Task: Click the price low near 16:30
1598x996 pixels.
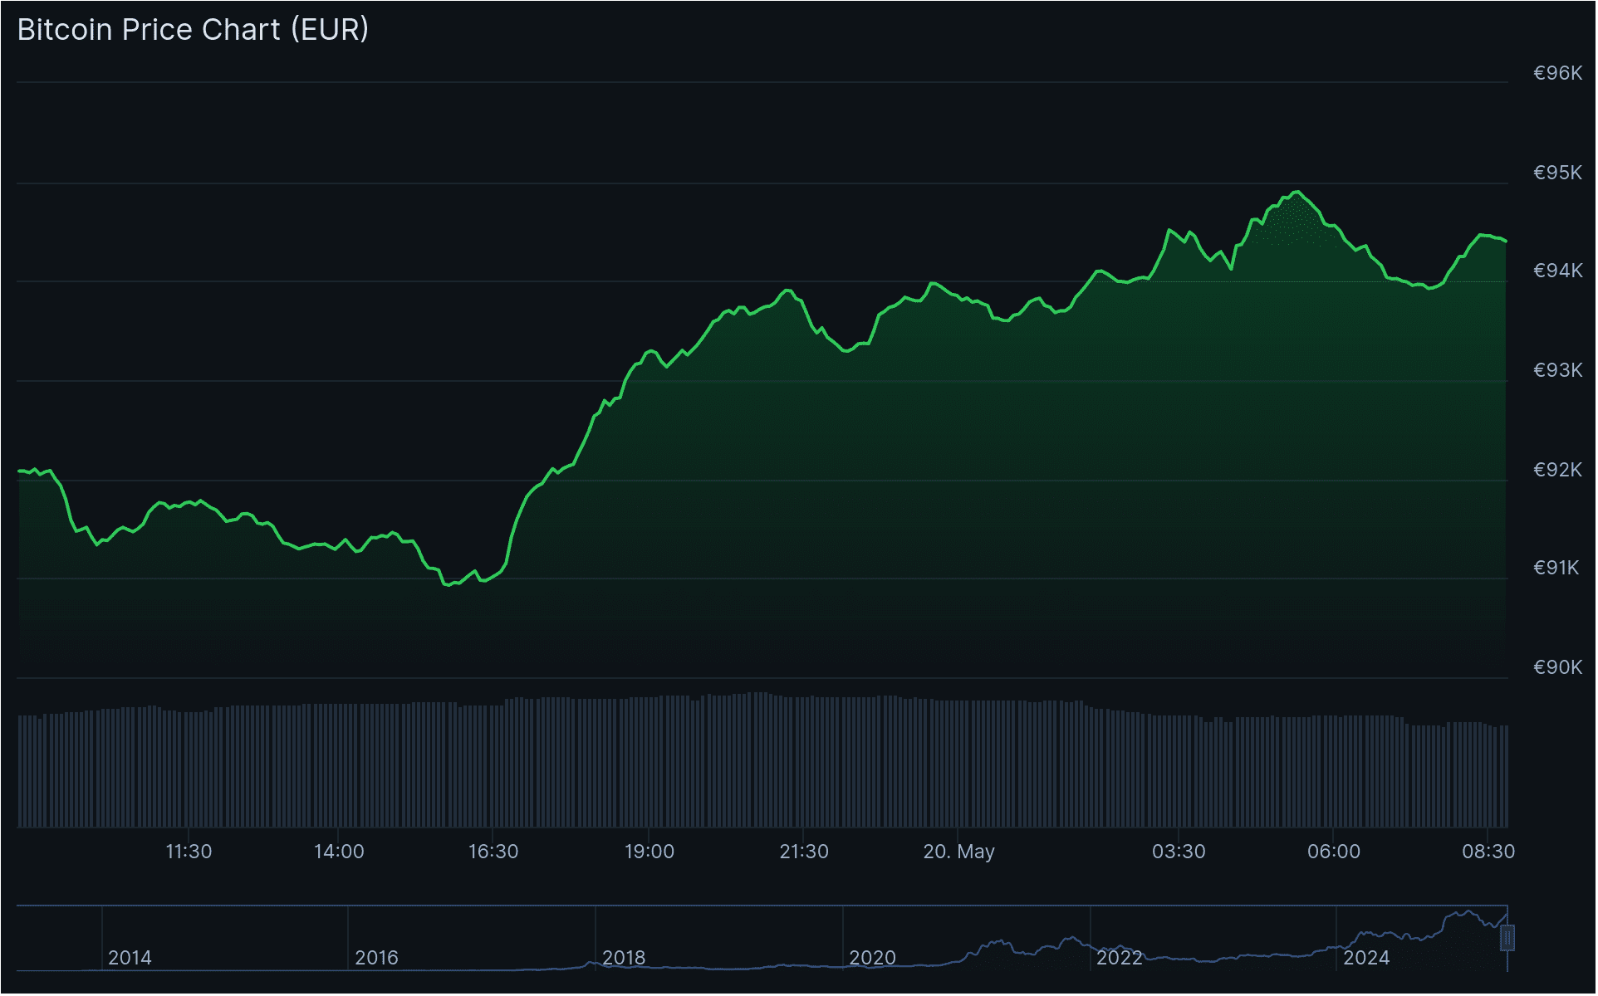Action: [448, 585]
